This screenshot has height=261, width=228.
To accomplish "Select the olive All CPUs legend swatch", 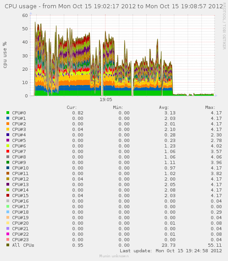I will click(x=8, y=245).
